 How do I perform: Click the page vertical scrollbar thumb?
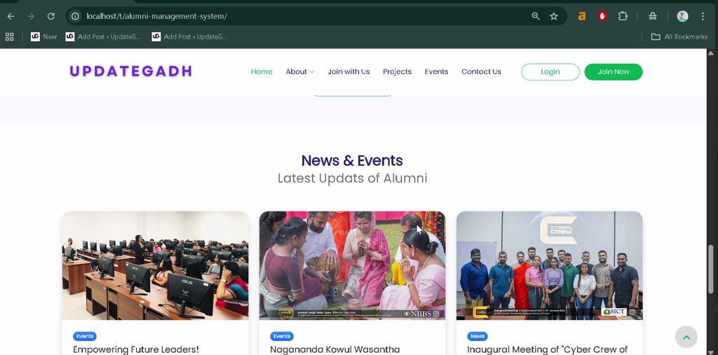pos(711,269)
